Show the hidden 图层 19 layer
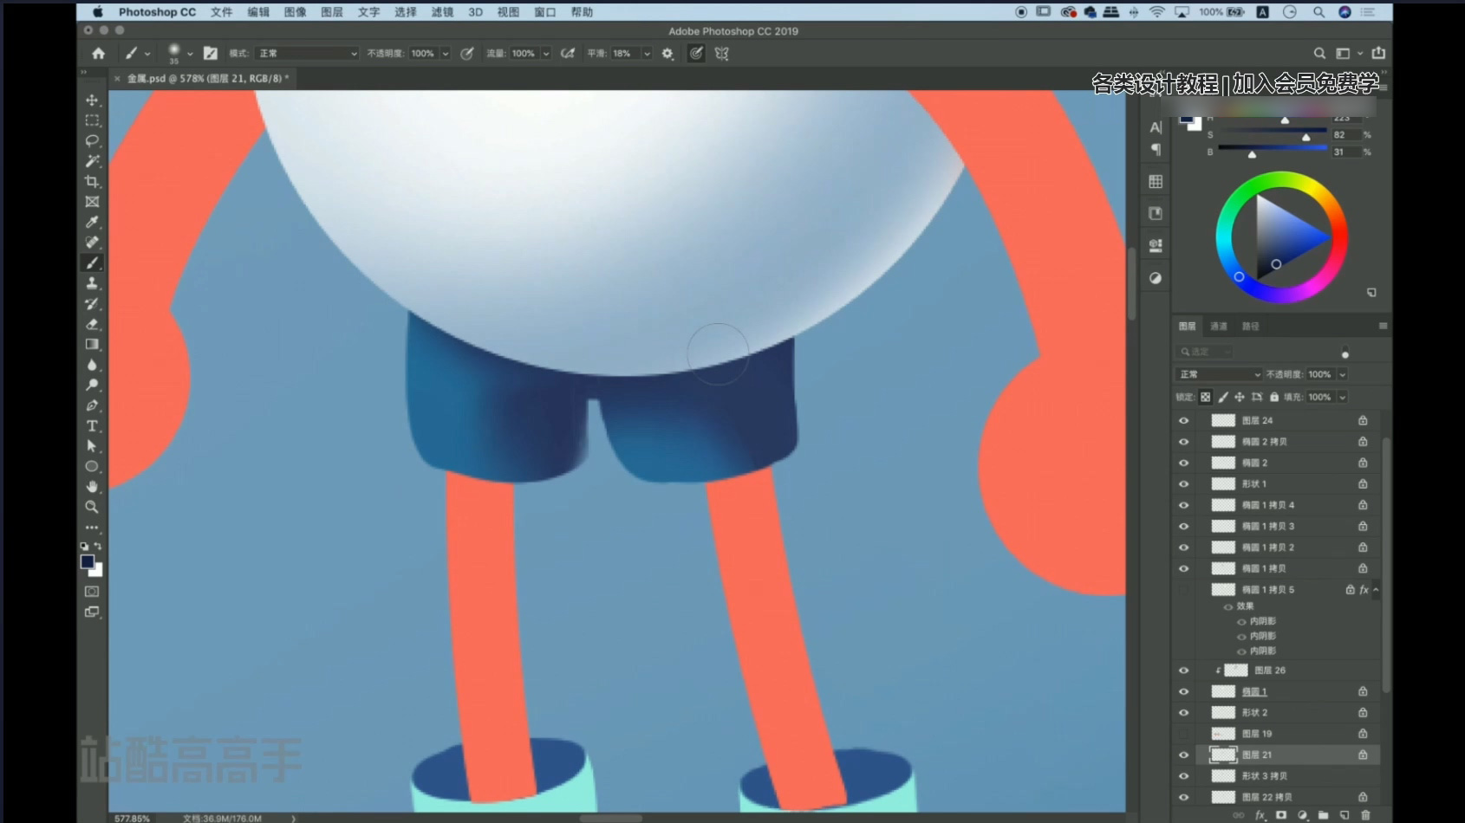 (1183, 734)
